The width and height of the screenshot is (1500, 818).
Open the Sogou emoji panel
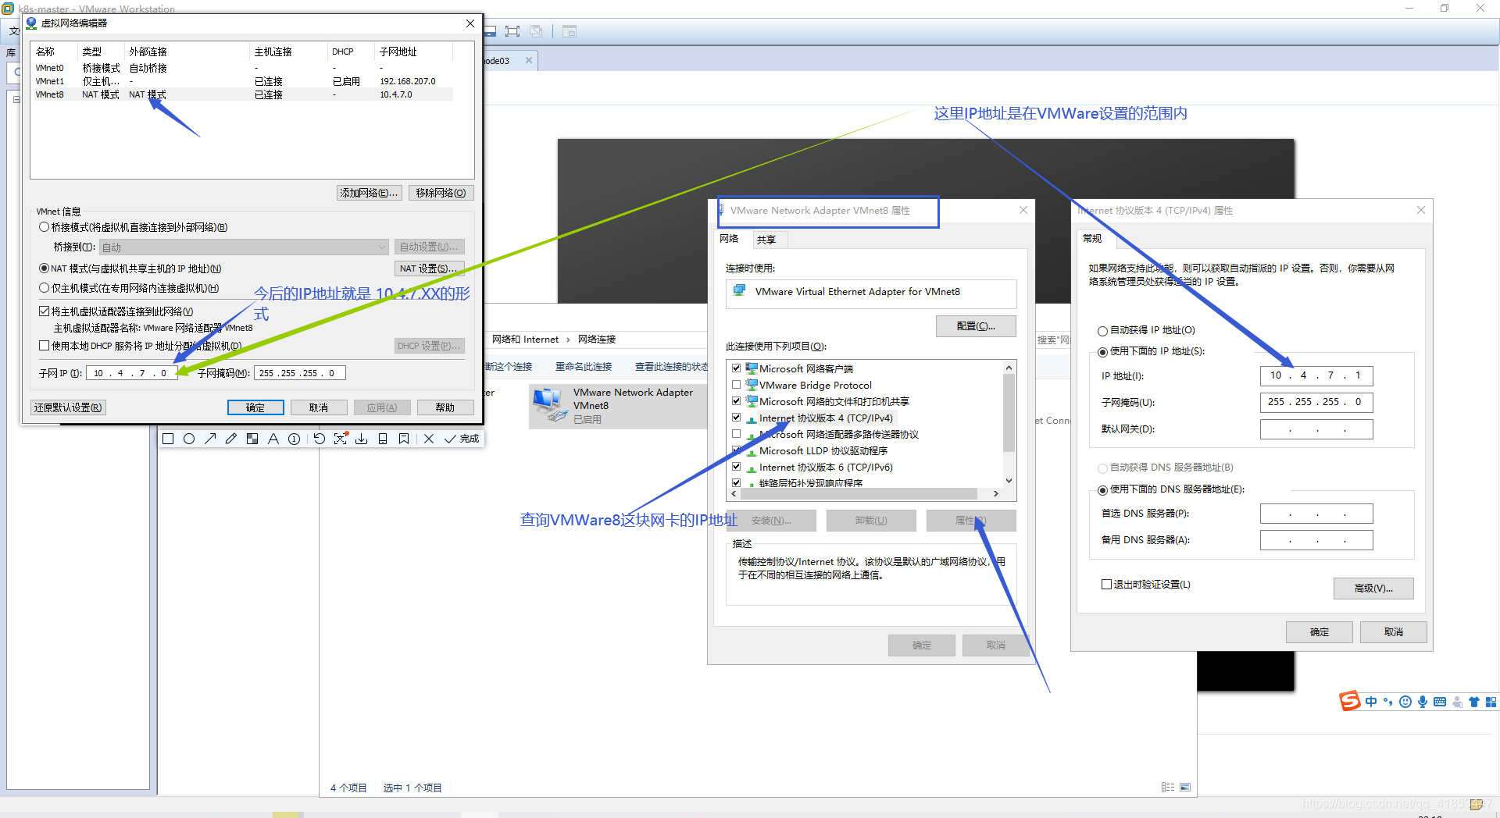click(1405, 702)
